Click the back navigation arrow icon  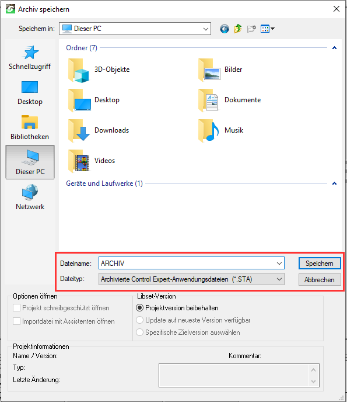point(225,29)
